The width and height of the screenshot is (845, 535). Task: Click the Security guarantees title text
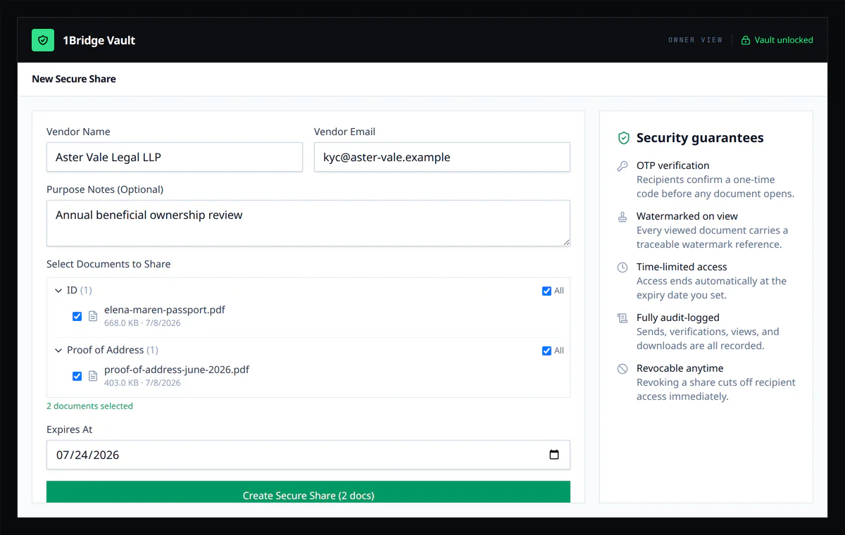[x=700, y=138]
